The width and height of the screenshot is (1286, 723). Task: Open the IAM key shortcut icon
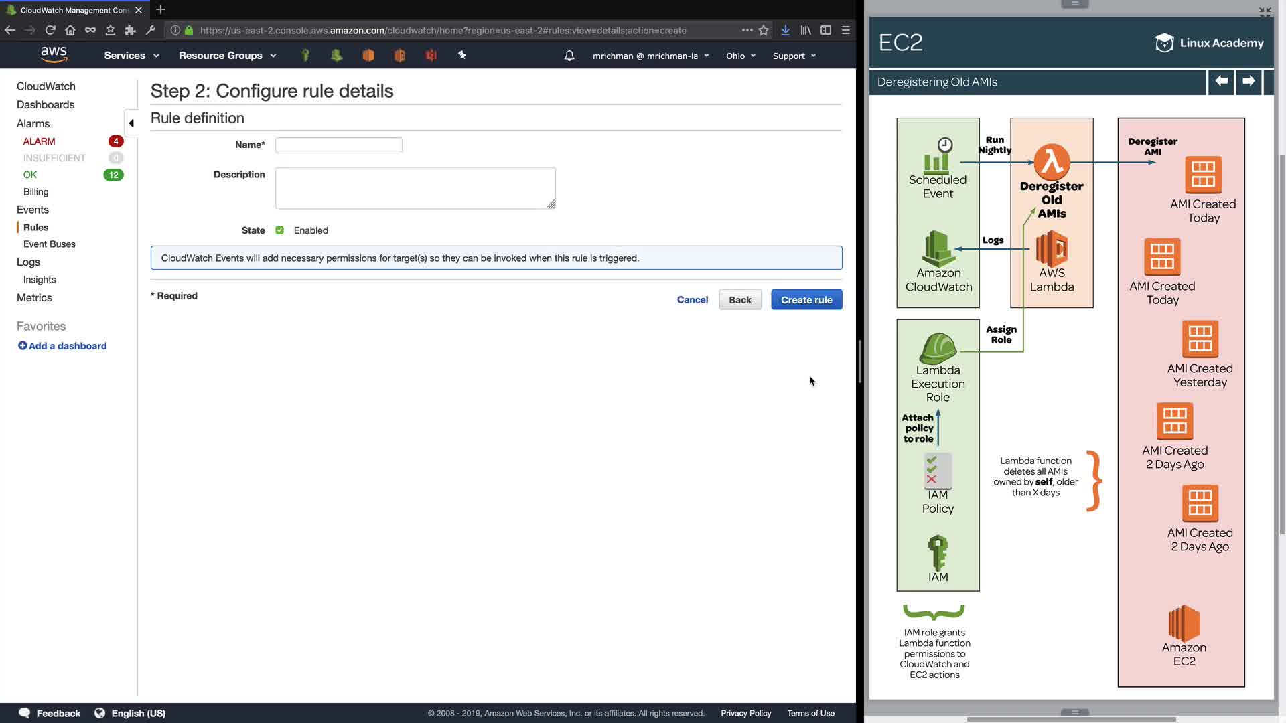pyautogui.click(x=305, y=56)
